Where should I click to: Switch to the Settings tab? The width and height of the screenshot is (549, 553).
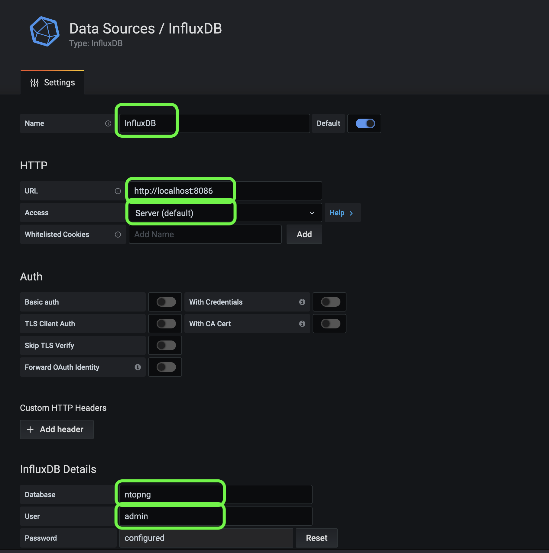52,82
